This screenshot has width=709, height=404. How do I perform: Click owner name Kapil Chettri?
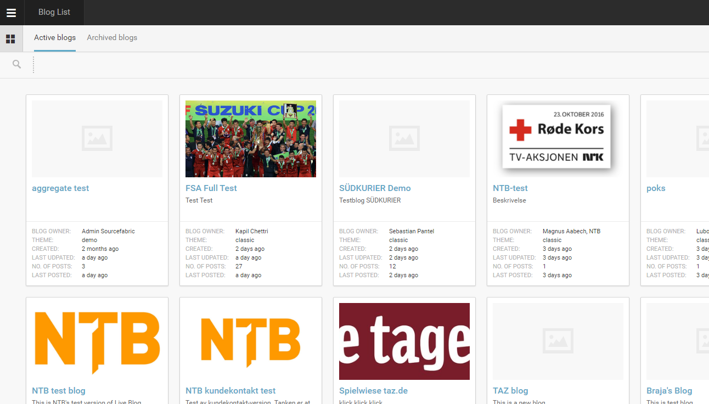[x=252, y=231]
